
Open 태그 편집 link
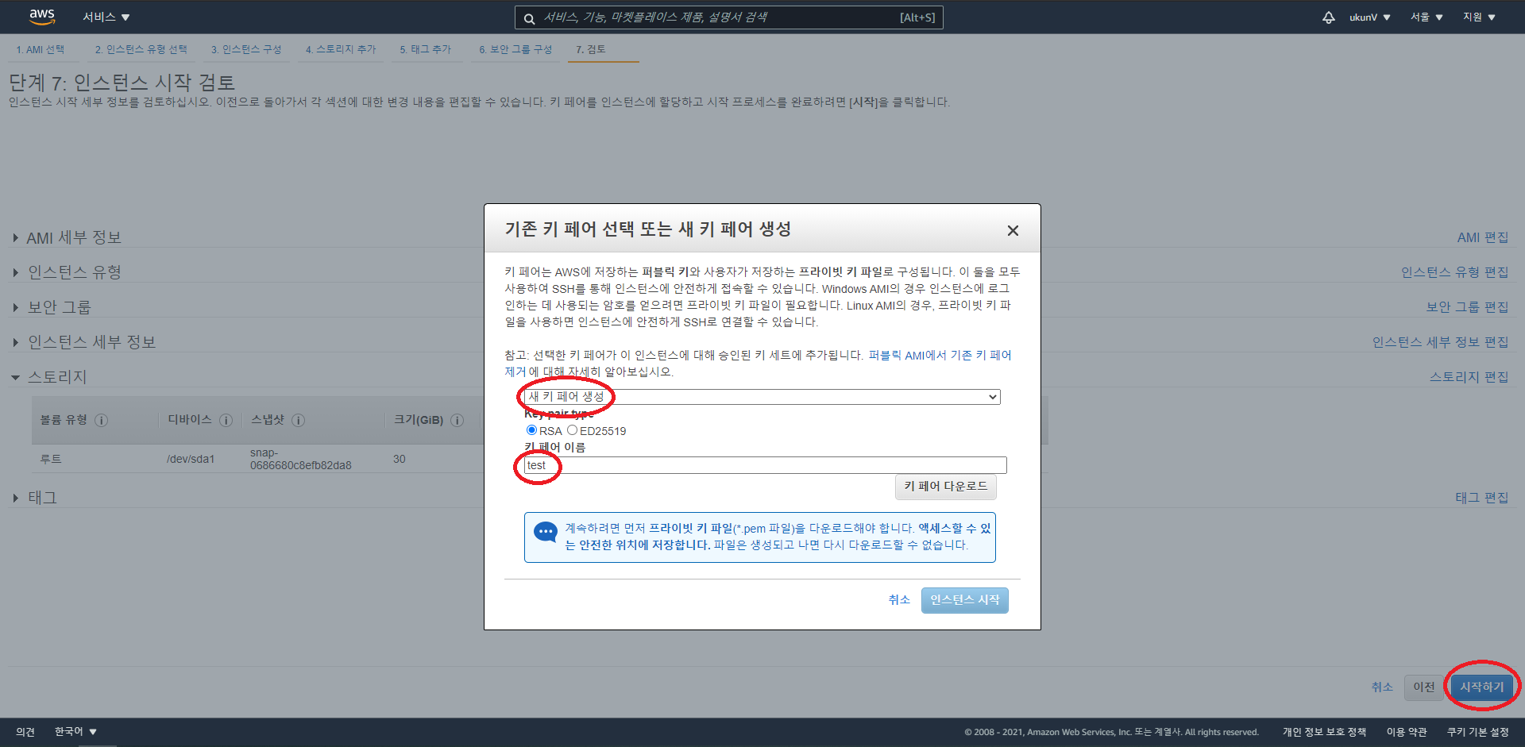[1481, 498]
